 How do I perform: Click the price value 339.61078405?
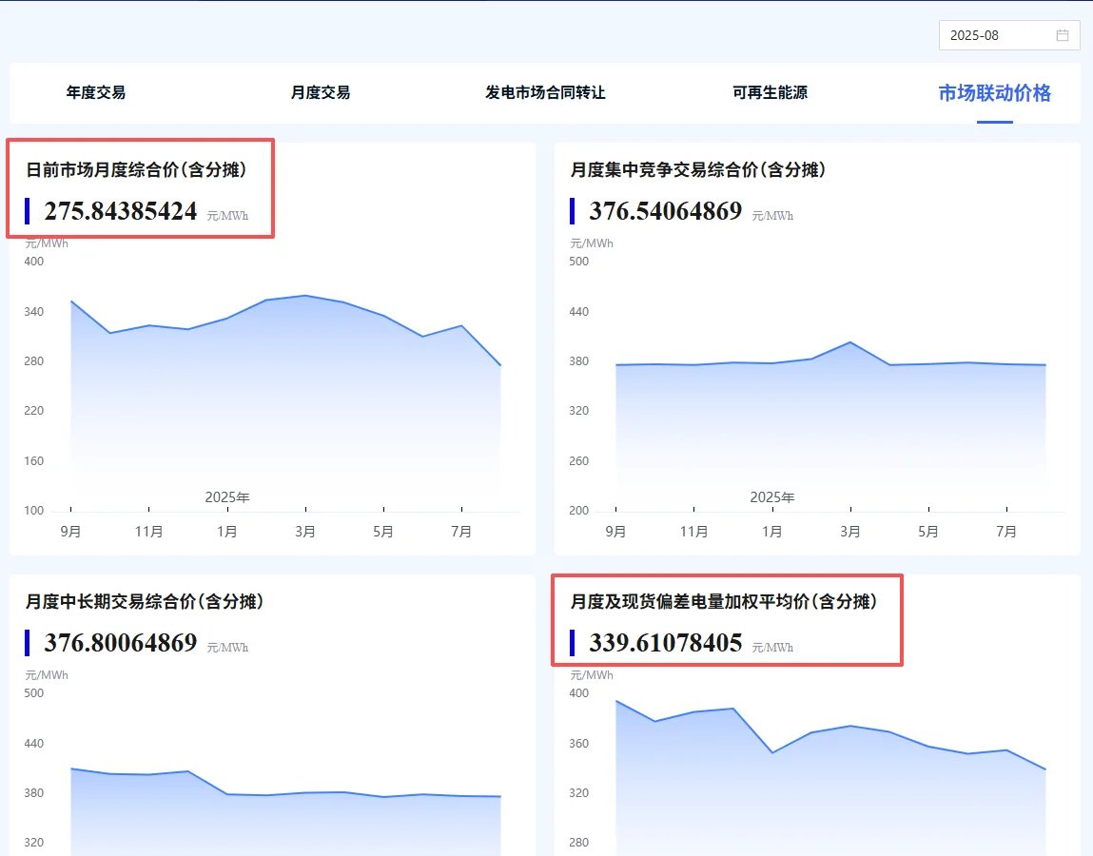665,643
